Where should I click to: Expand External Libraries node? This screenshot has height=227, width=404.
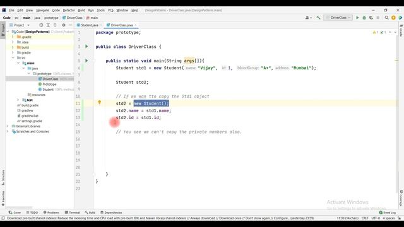click(8, 126)
